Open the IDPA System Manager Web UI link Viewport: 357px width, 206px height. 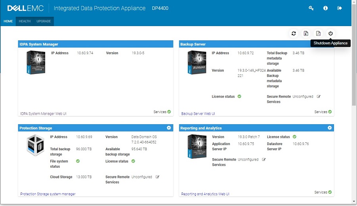[x=43, y=114]
